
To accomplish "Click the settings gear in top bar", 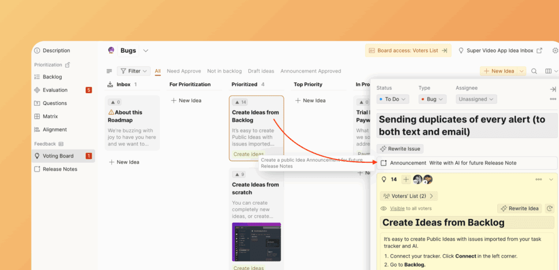I will pyautogui.click(x=555, y=51).
